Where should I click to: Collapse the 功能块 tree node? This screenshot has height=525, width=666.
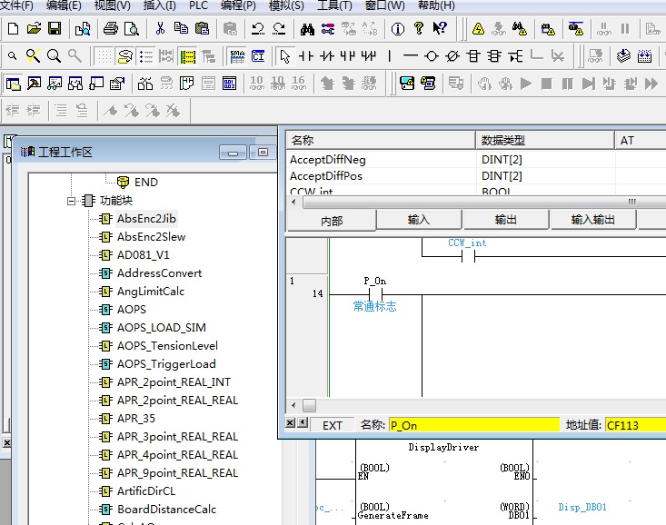coord(72,201)
